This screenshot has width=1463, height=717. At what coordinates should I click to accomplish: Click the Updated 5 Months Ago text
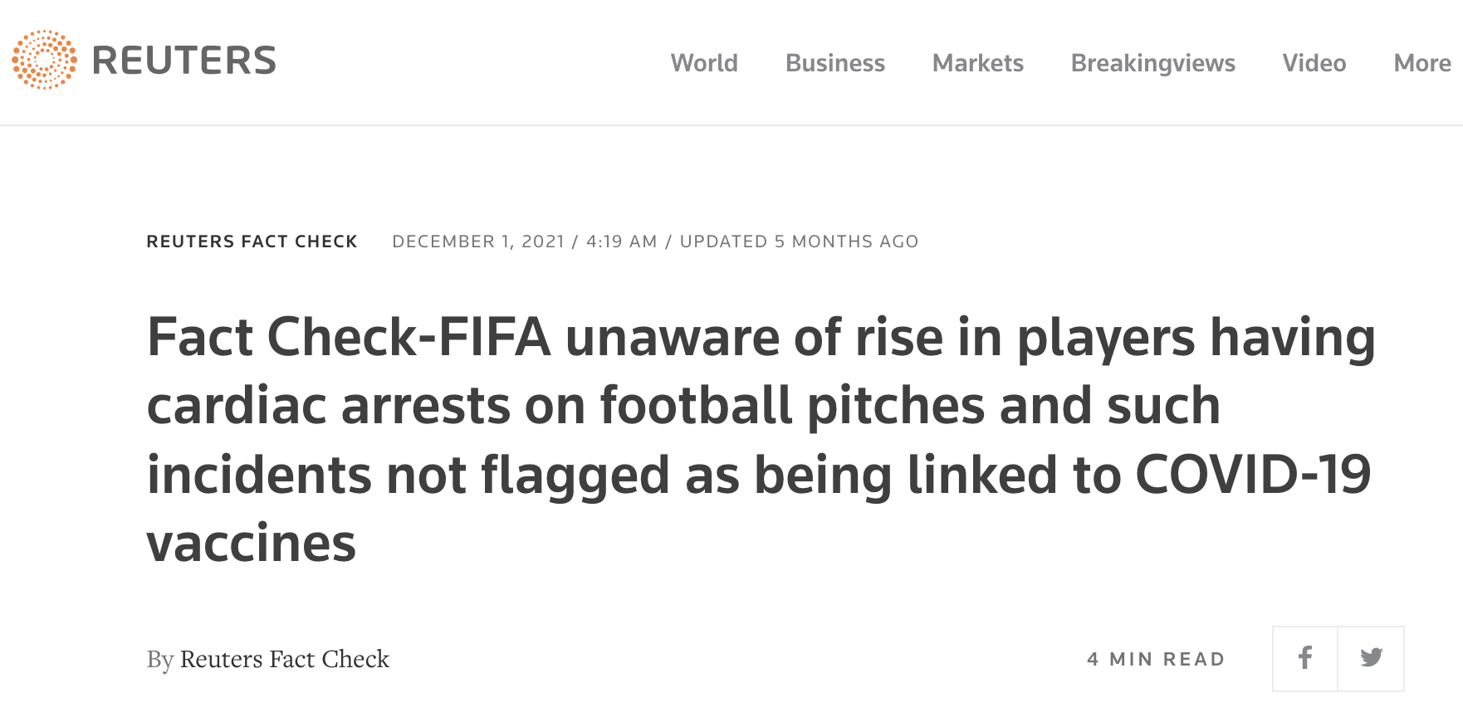tap(799, 241)
